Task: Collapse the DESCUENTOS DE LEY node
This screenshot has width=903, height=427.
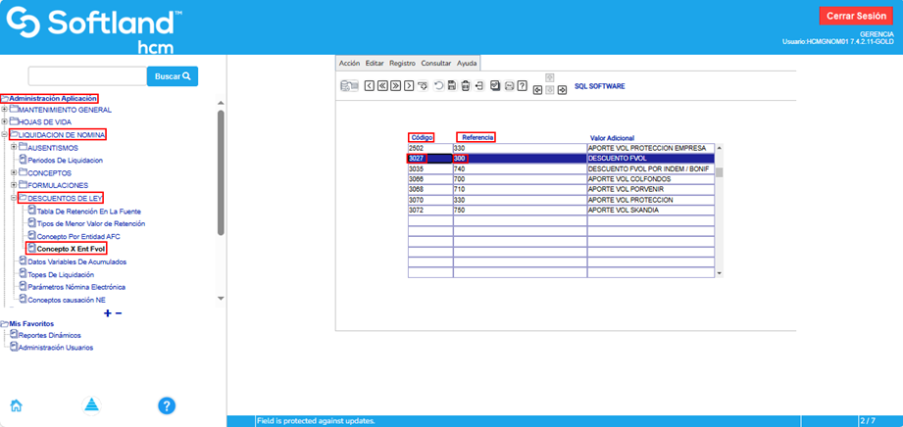Action: click(x=14, y=198)
